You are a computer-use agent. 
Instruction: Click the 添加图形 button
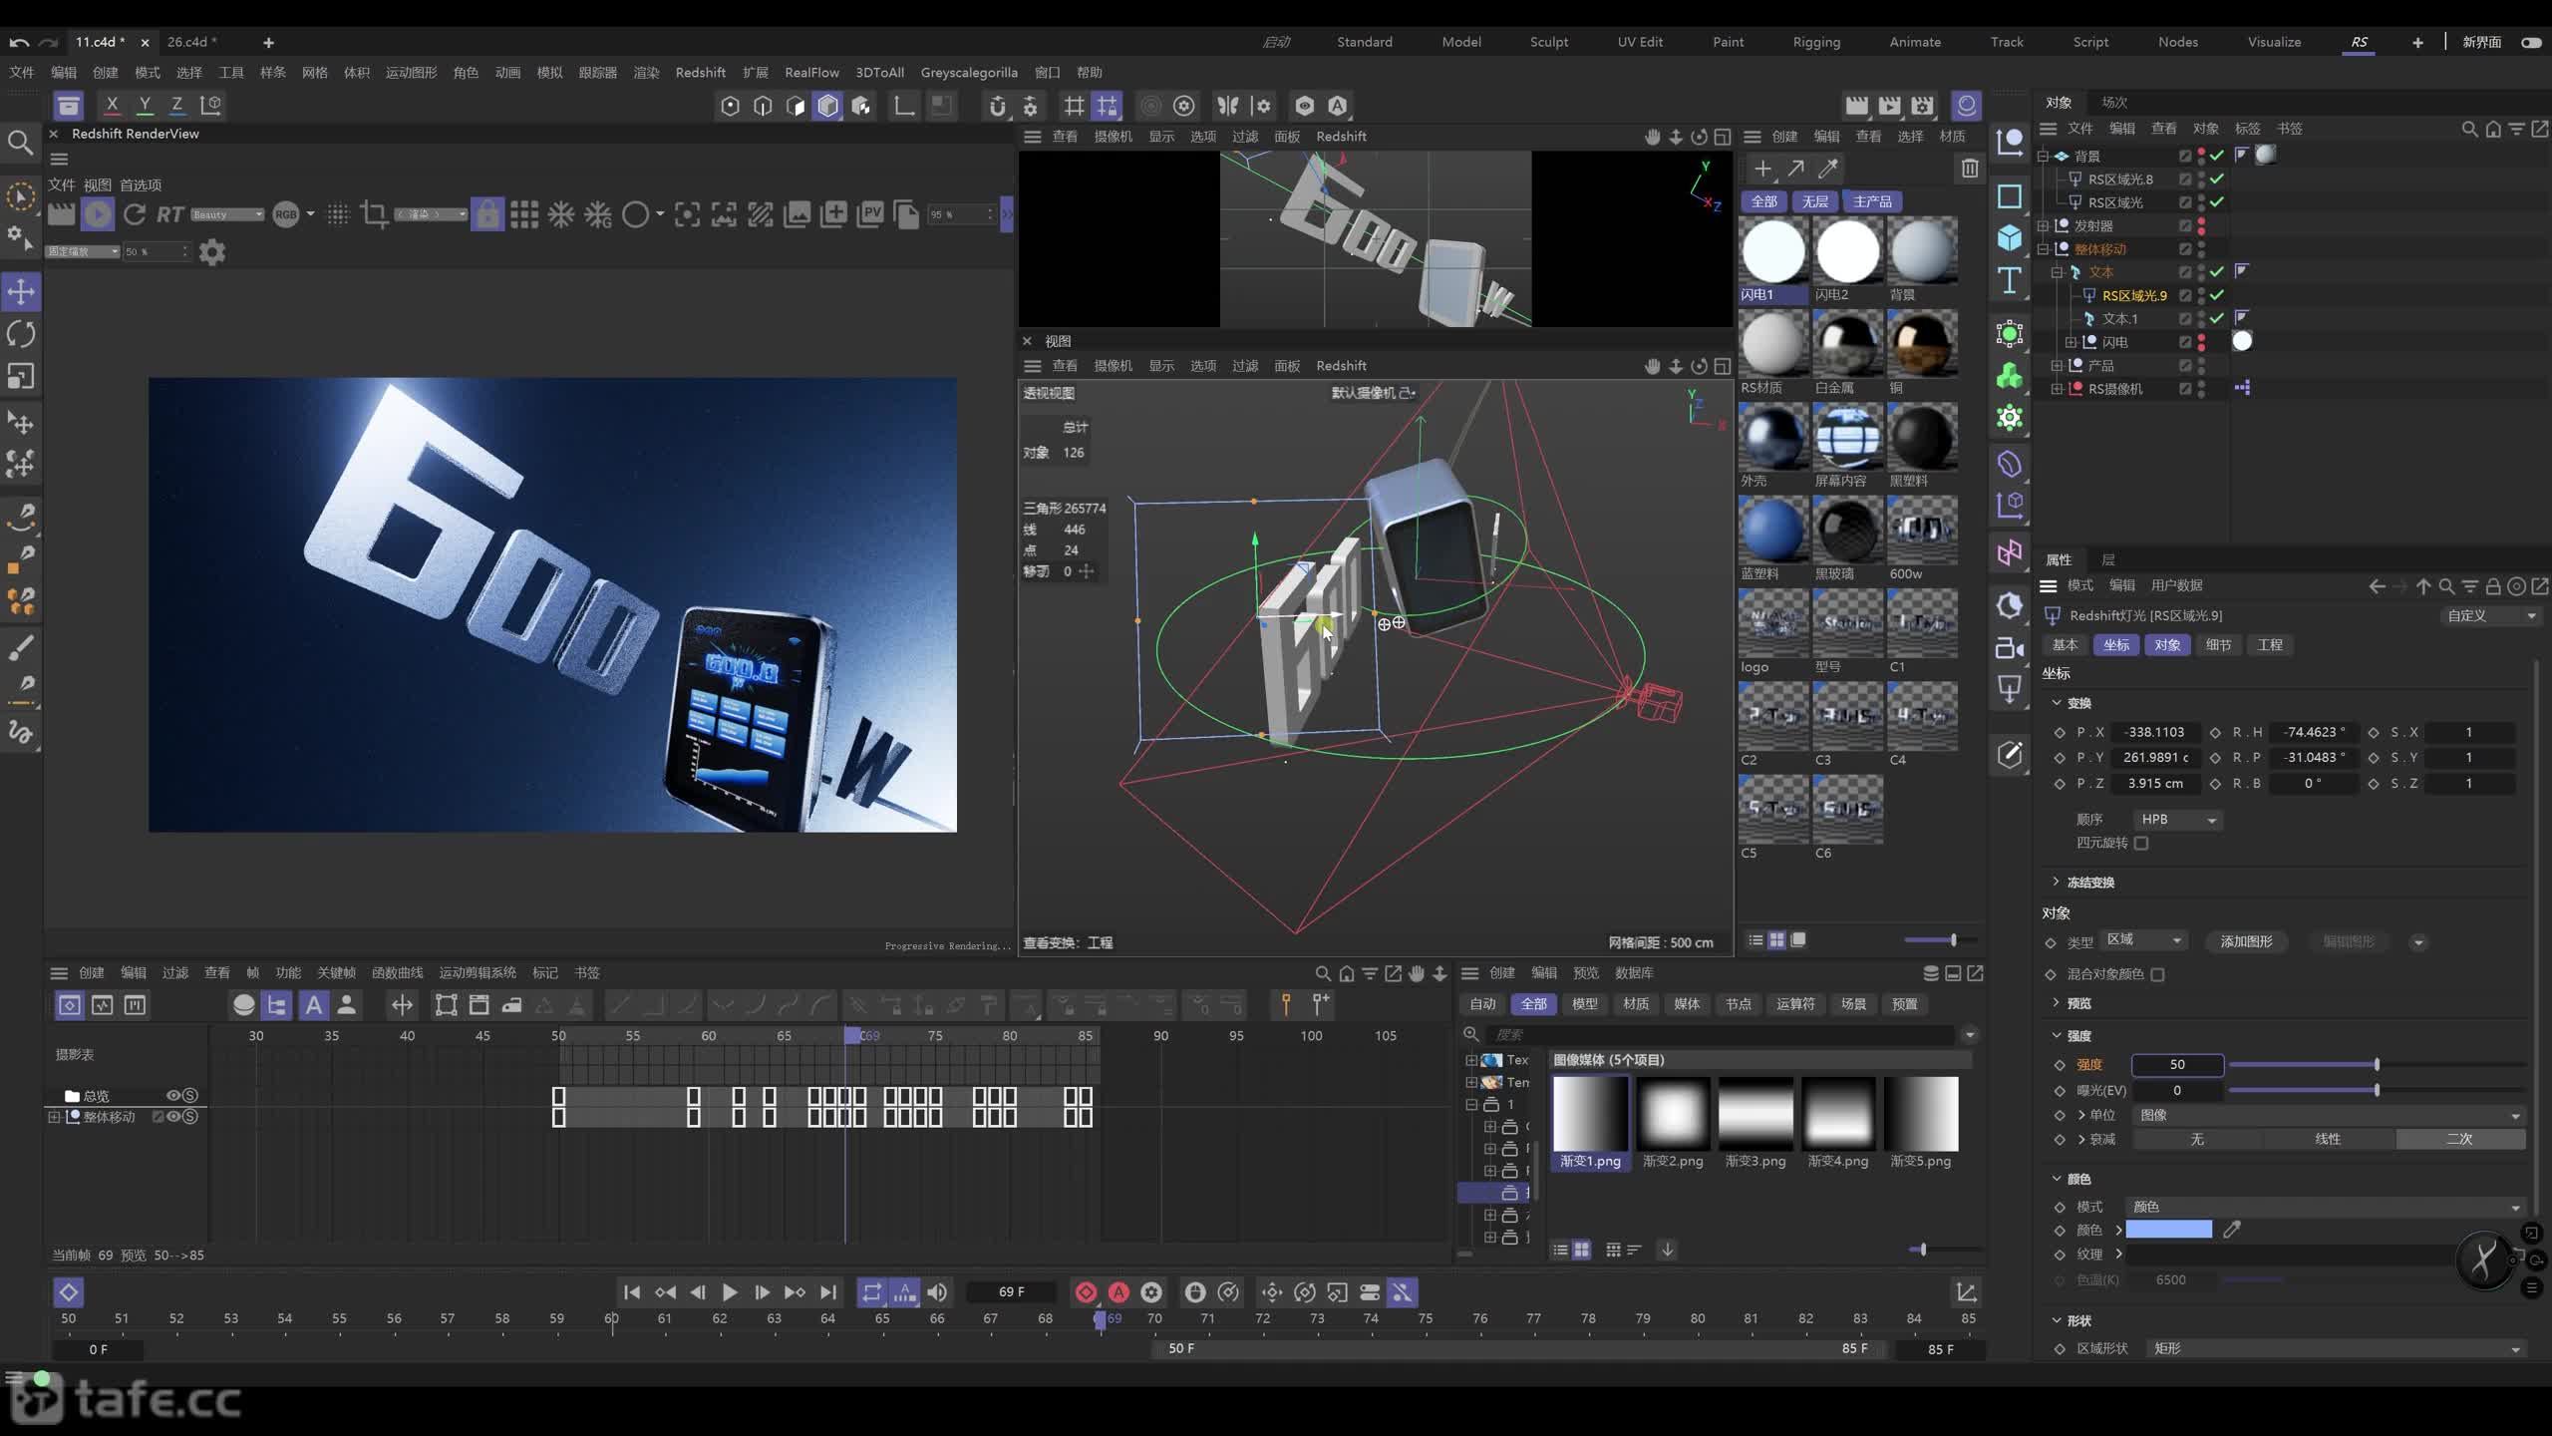point(2246,941)
